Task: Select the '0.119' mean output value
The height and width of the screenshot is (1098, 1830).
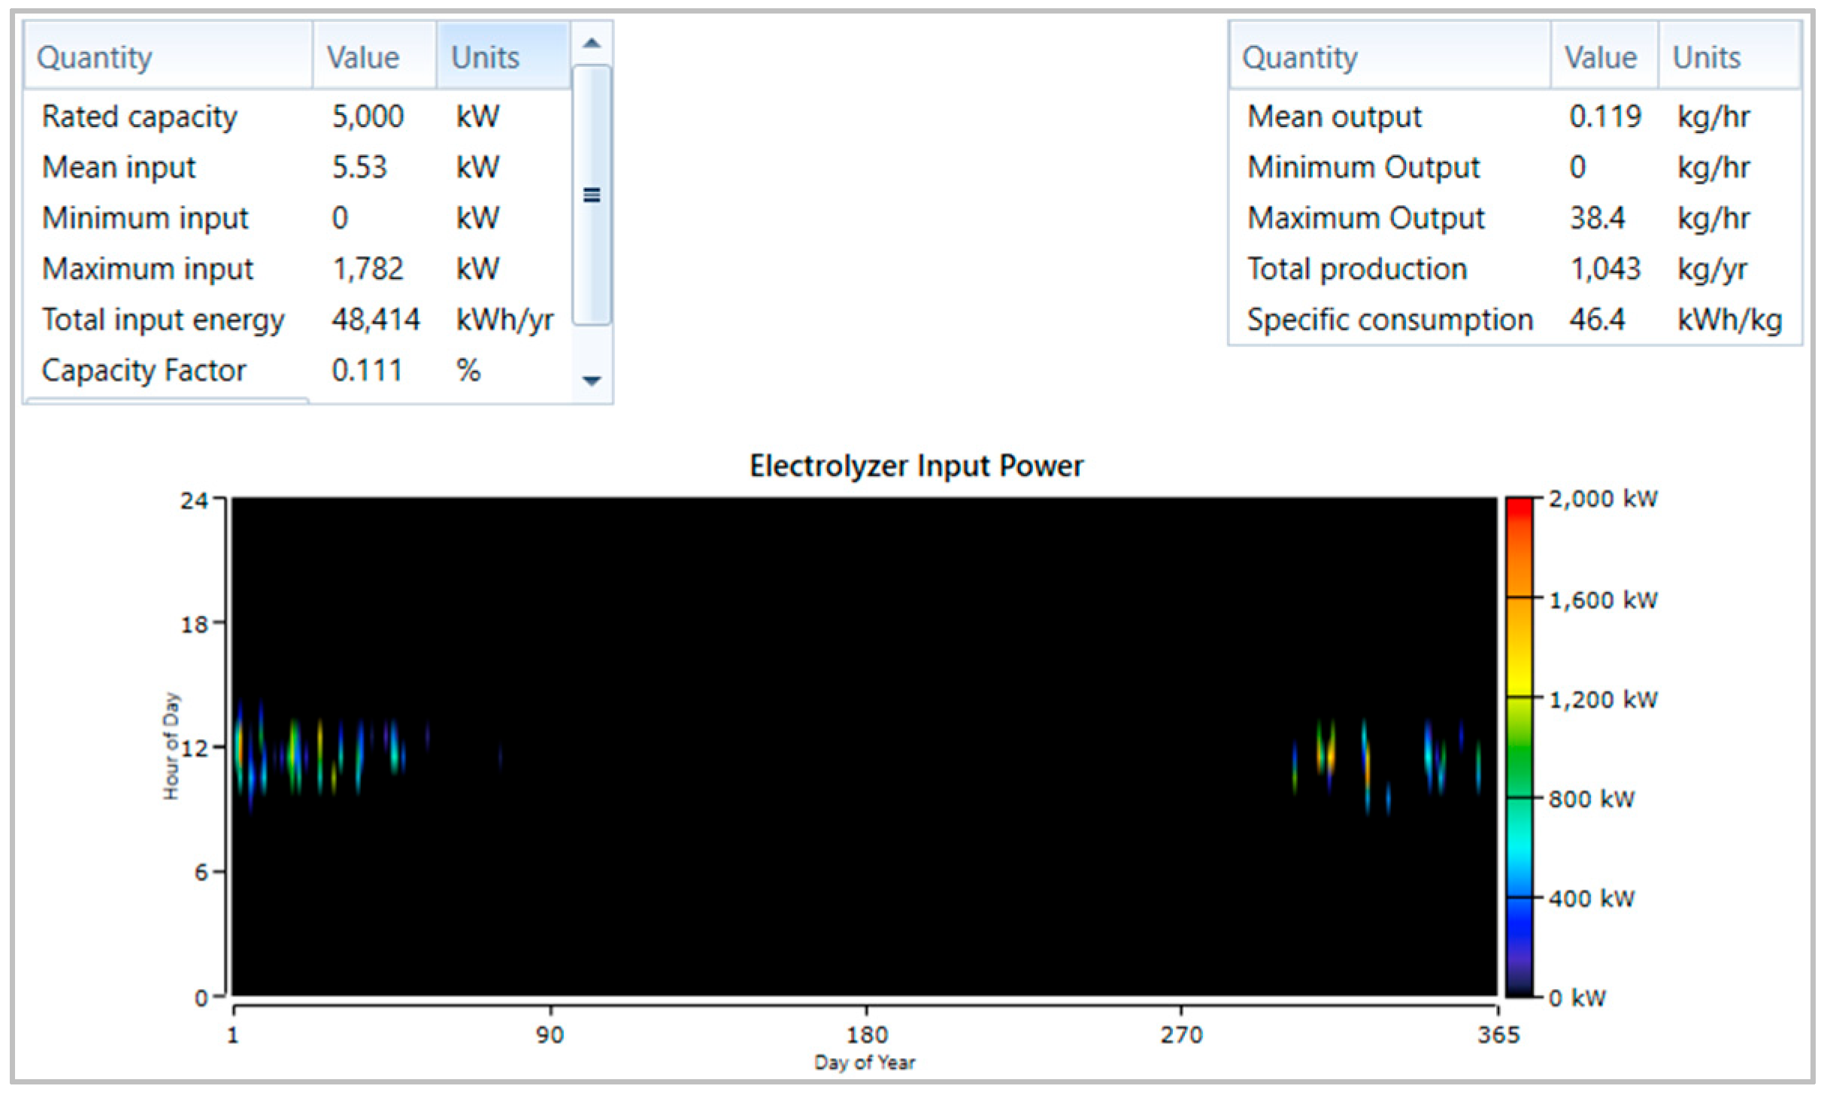Action: (x=1605, y=117)
